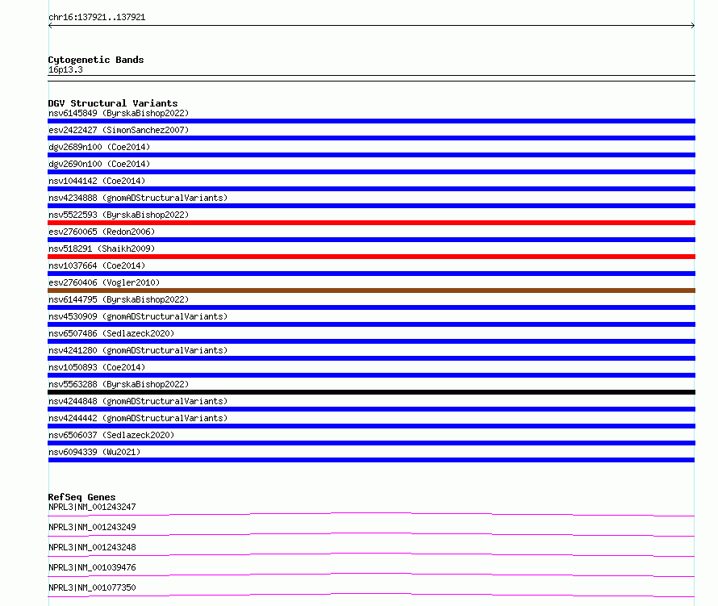718x606 pixels.
Task: Open transcript NPRL3|NM_001077350
Action: coord(92,587)
